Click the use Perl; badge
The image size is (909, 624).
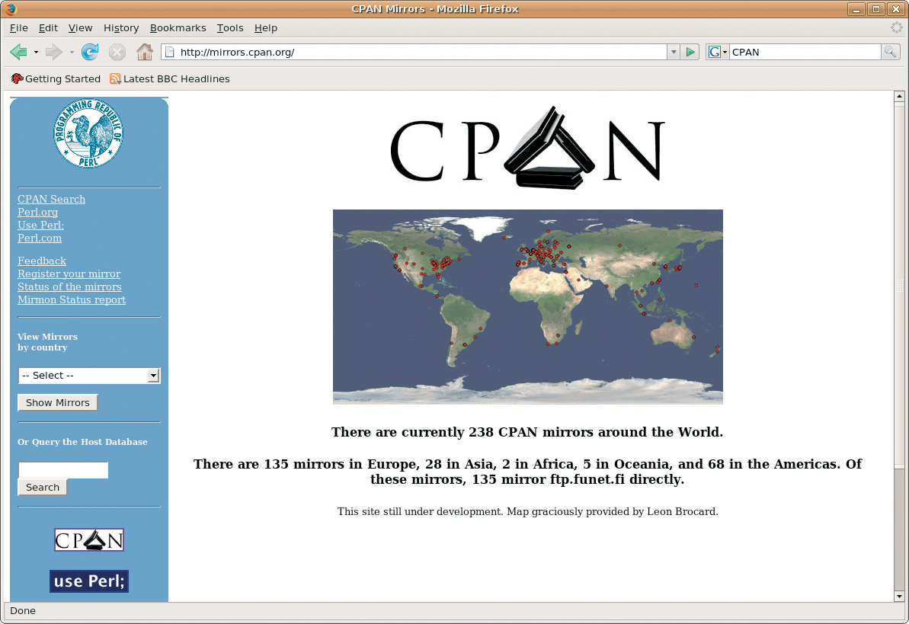pyautogui.click(x=88, y=581)
